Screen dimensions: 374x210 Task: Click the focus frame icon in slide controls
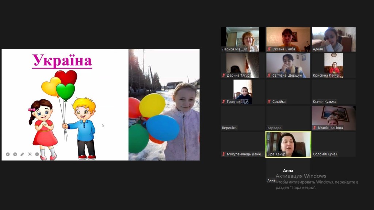(x=30, y=154)
